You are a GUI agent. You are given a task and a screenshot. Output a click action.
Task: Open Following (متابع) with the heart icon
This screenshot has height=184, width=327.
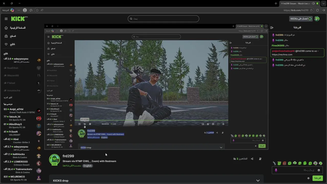10,44
